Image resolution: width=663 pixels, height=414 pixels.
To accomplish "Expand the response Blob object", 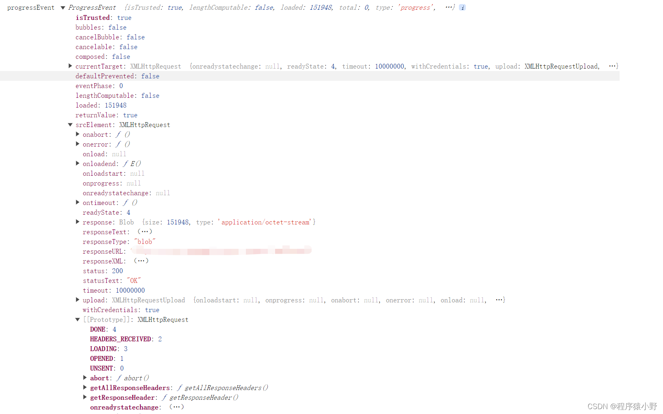I will [77, 222].
